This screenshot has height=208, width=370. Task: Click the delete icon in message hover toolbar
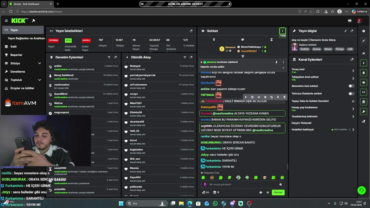click(x=284, y=97)
